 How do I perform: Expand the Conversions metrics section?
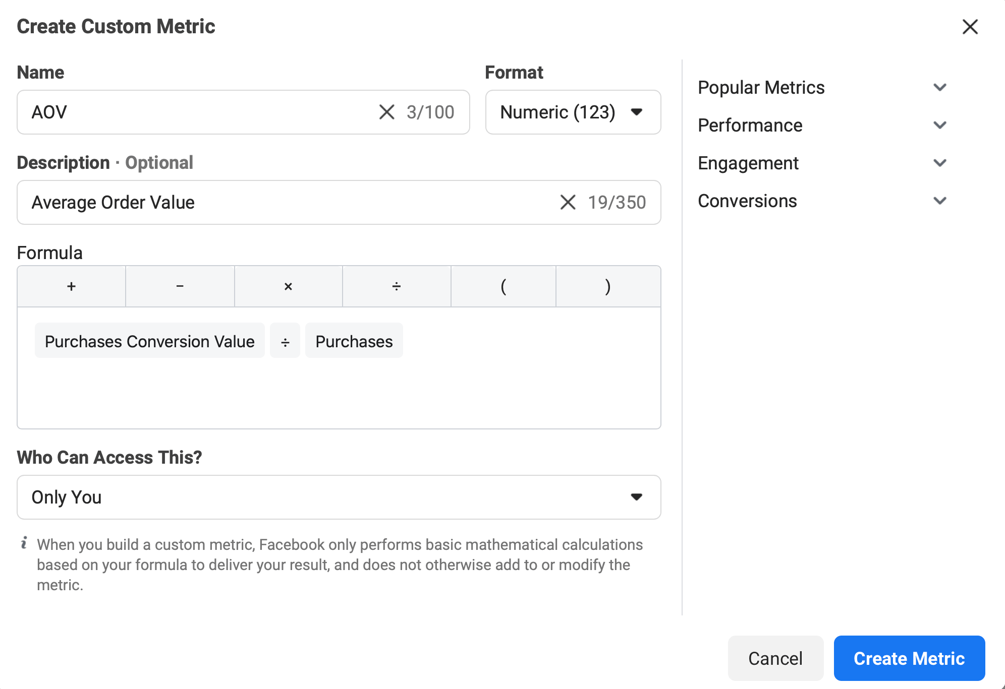point(822,201)
